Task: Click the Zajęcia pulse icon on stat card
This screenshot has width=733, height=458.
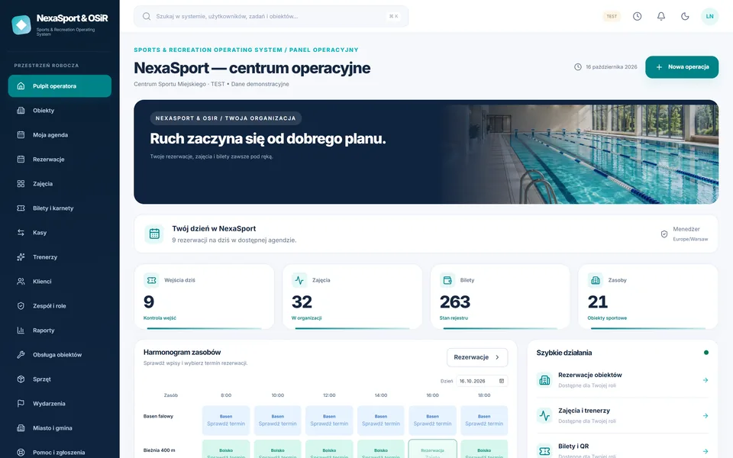Action: (x=299, y=280)
